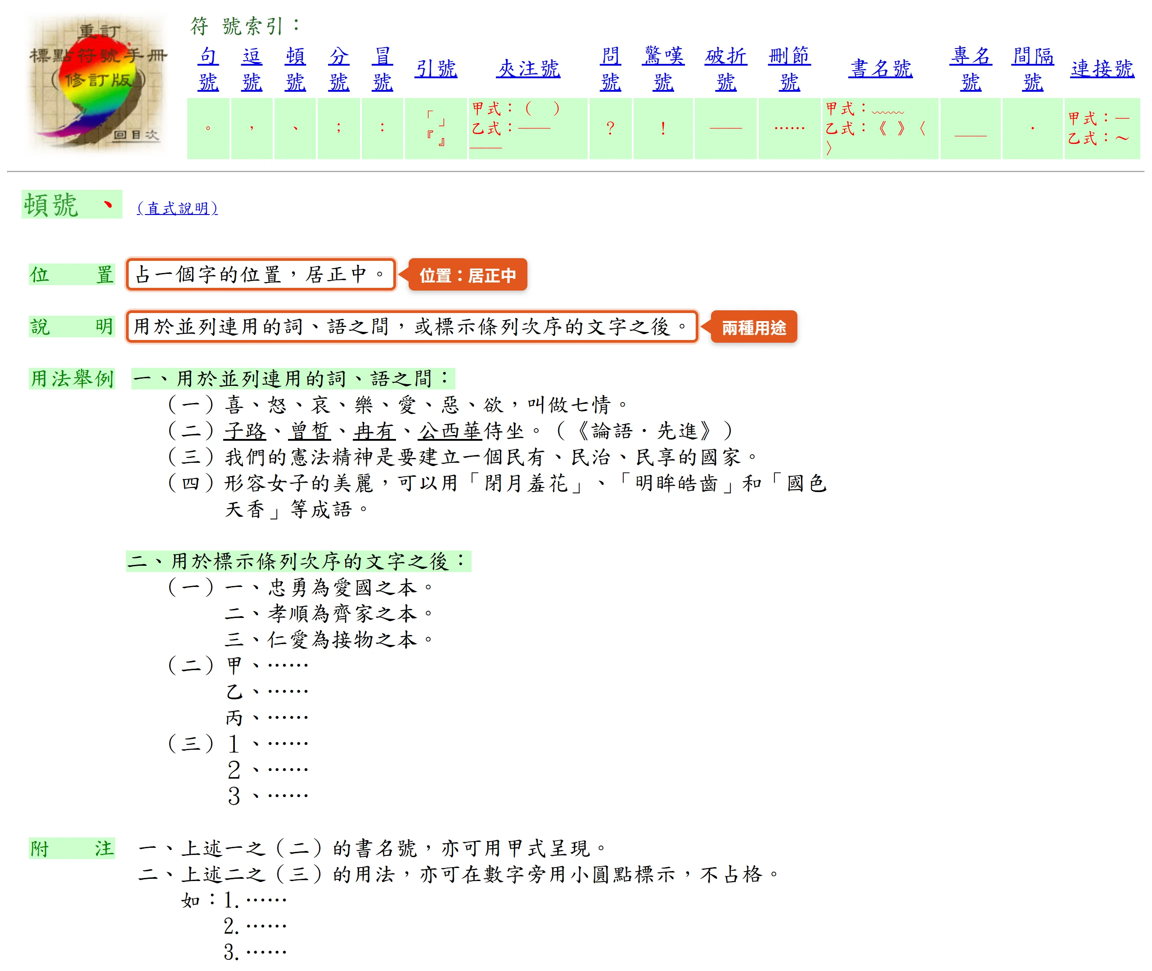Click the 刪節號 symbol cell with ……
The image size is (1152, 971).
(789, 129)
